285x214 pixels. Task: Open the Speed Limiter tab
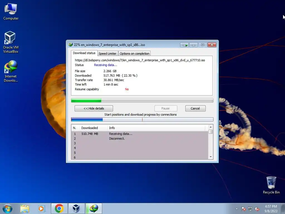tap(107, 53)
